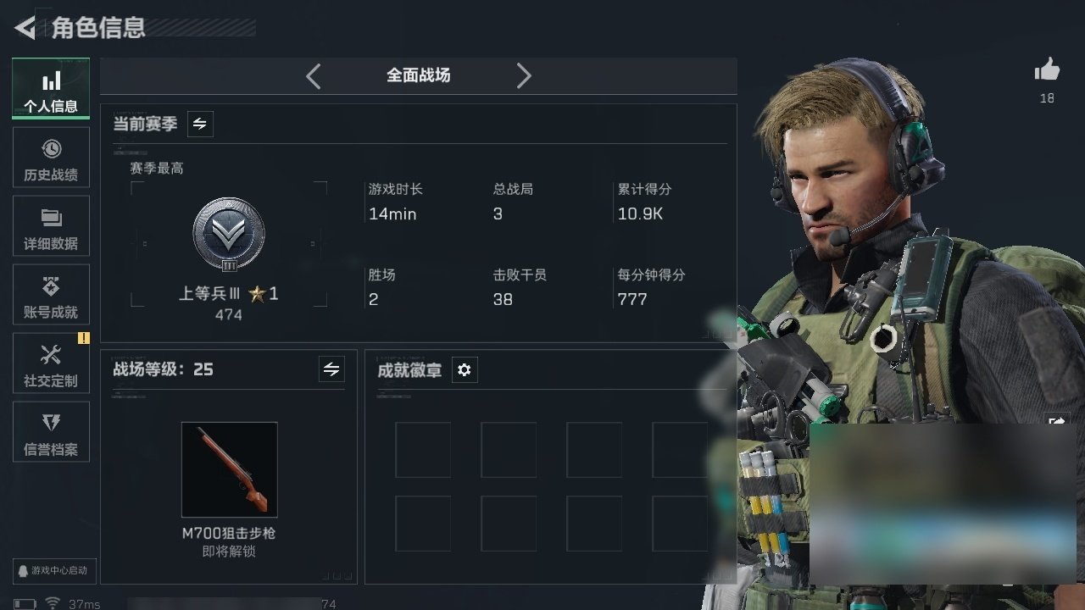Open the 成就徽章 gear settings
Viewport: 1085px width, 610px height.
point(465,370)
